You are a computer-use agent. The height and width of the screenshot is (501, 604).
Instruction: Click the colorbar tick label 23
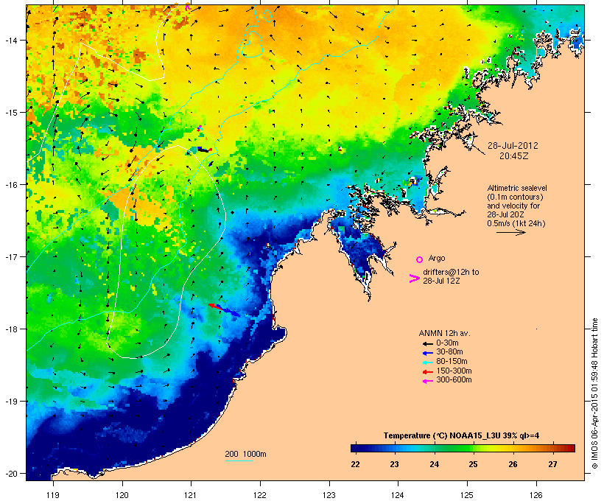click(394, 464)
